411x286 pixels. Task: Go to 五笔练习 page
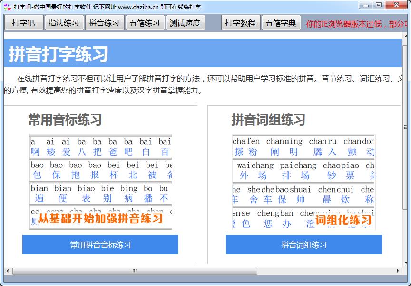(x=145, y=23)
